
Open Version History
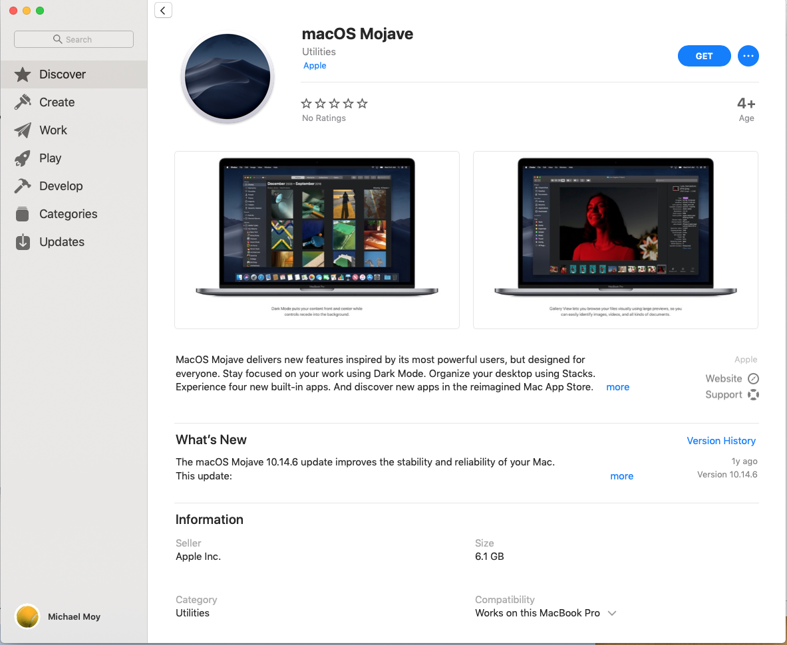tap(721, 441)
